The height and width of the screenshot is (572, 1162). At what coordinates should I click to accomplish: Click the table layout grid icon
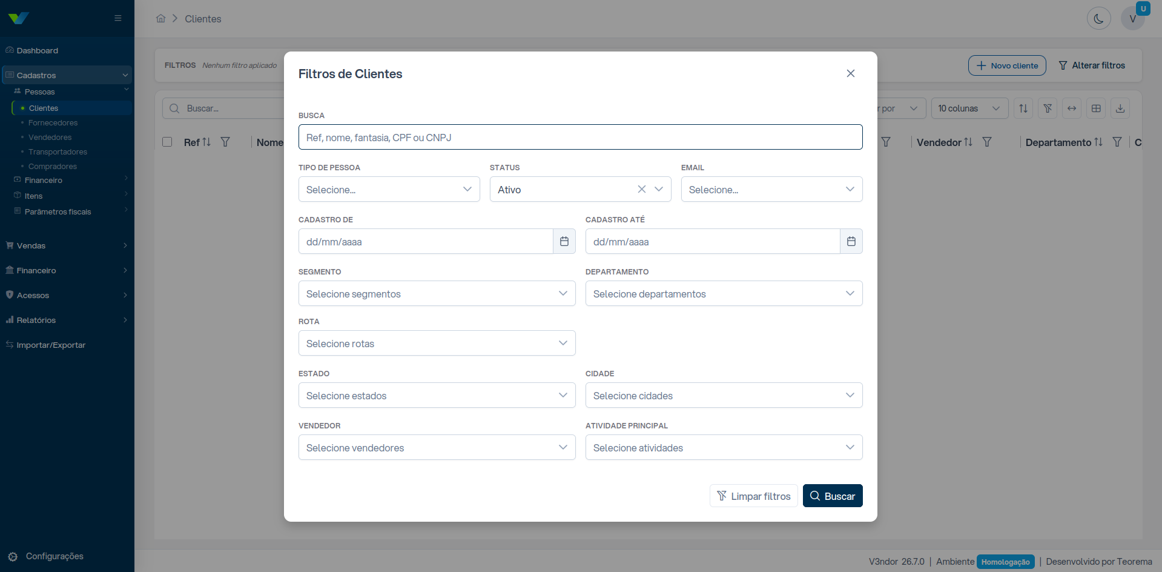point(1096,108)
